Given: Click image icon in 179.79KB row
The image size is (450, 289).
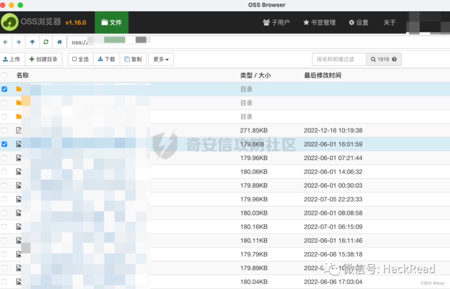Looking at the screenshot, I should tap(19, 254).
